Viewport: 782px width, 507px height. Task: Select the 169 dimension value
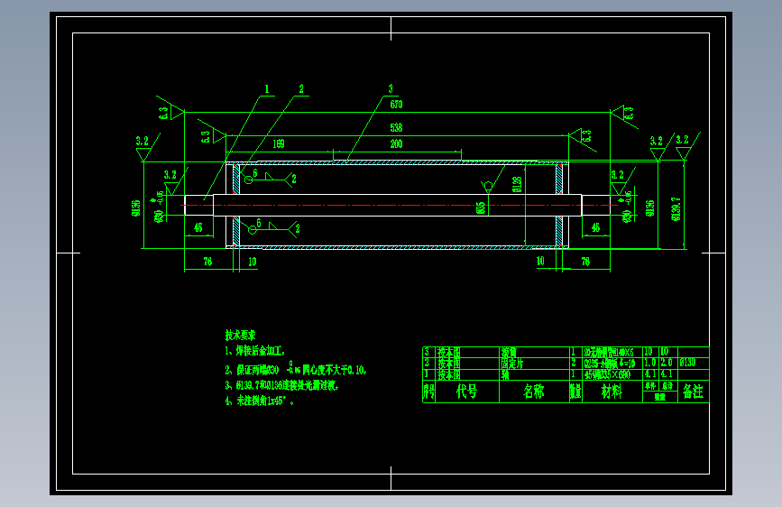(x=279, y=144)
